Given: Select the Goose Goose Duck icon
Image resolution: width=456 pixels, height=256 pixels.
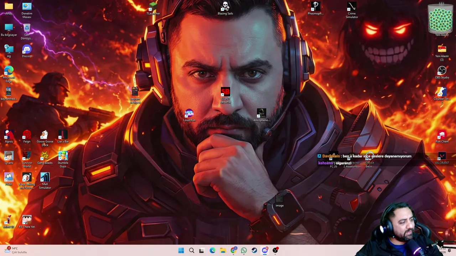Looking at the screenshot, I should tap(45, 138).
